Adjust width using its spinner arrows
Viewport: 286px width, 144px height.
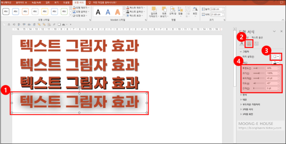(223, 14)
